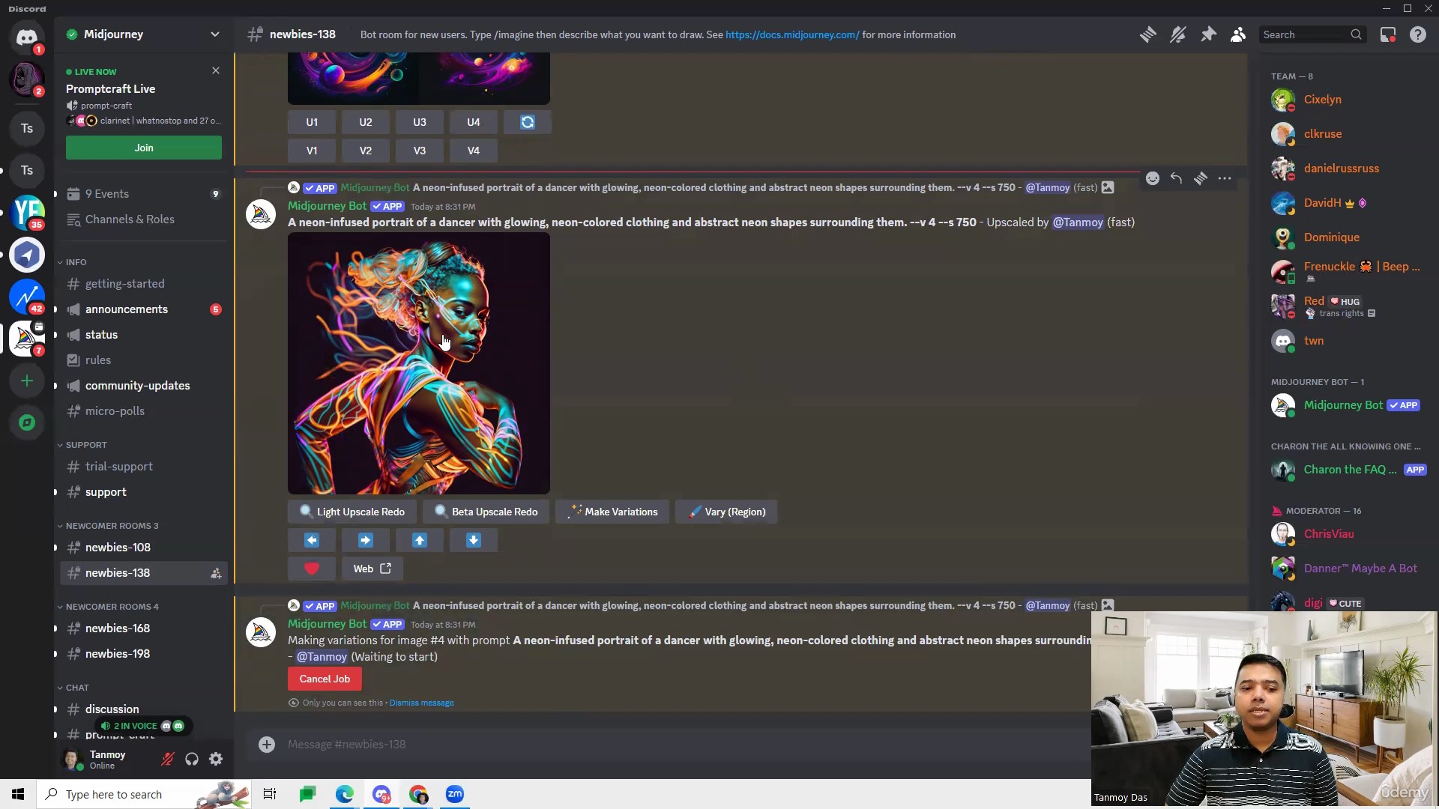Toggle microphone mute in user panel

[168, 759]
